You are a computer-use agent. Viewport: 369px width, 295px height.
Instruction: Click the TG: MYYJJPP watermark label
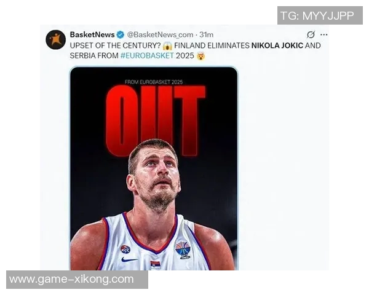click(x=320, y=15)
